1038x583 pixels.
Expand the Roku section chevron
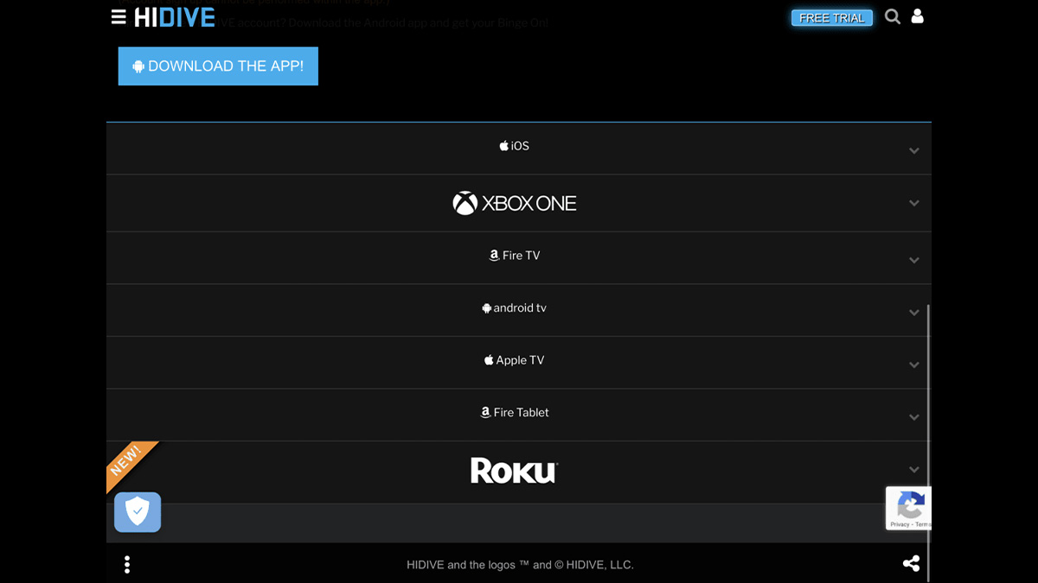(914, 470)
